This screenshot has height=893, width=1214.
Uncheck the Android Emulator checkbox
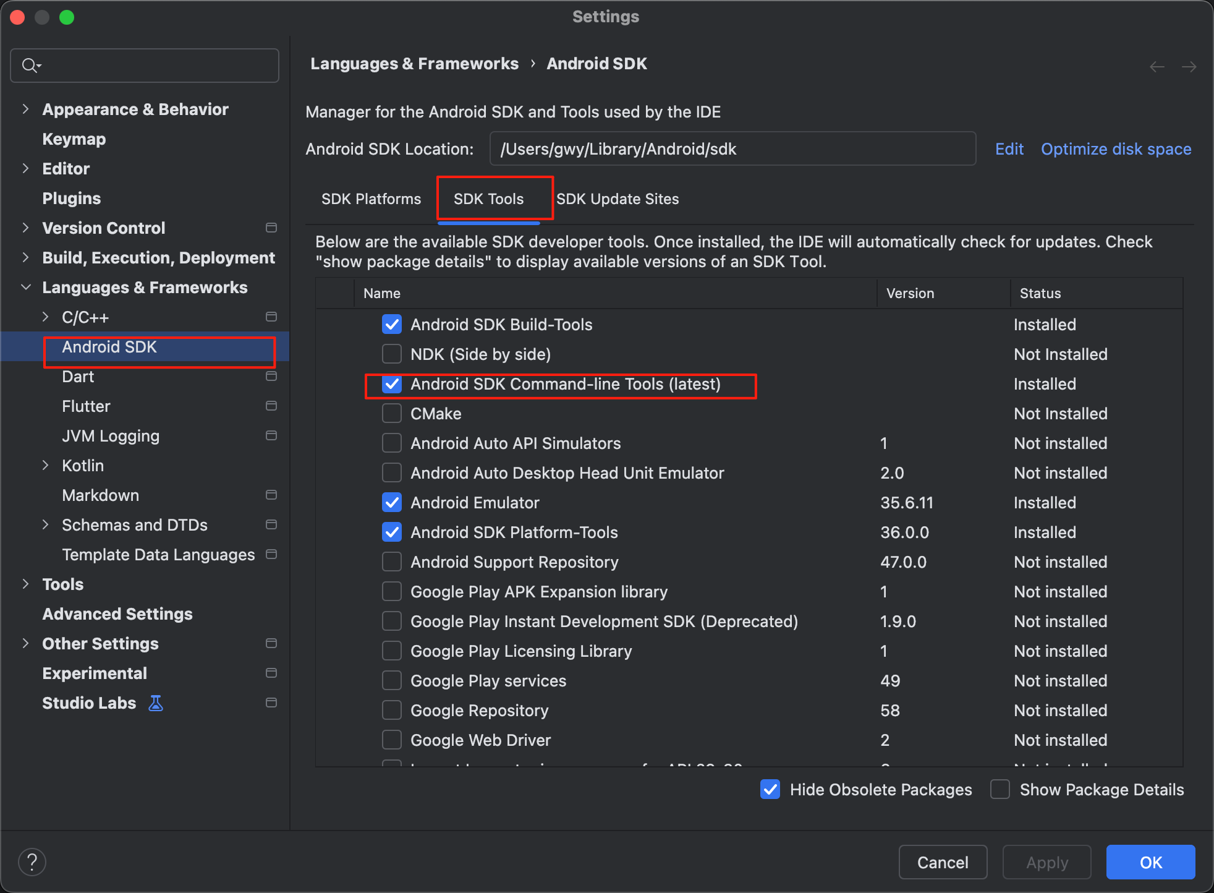pyautogui.click(x=392, y=502)
